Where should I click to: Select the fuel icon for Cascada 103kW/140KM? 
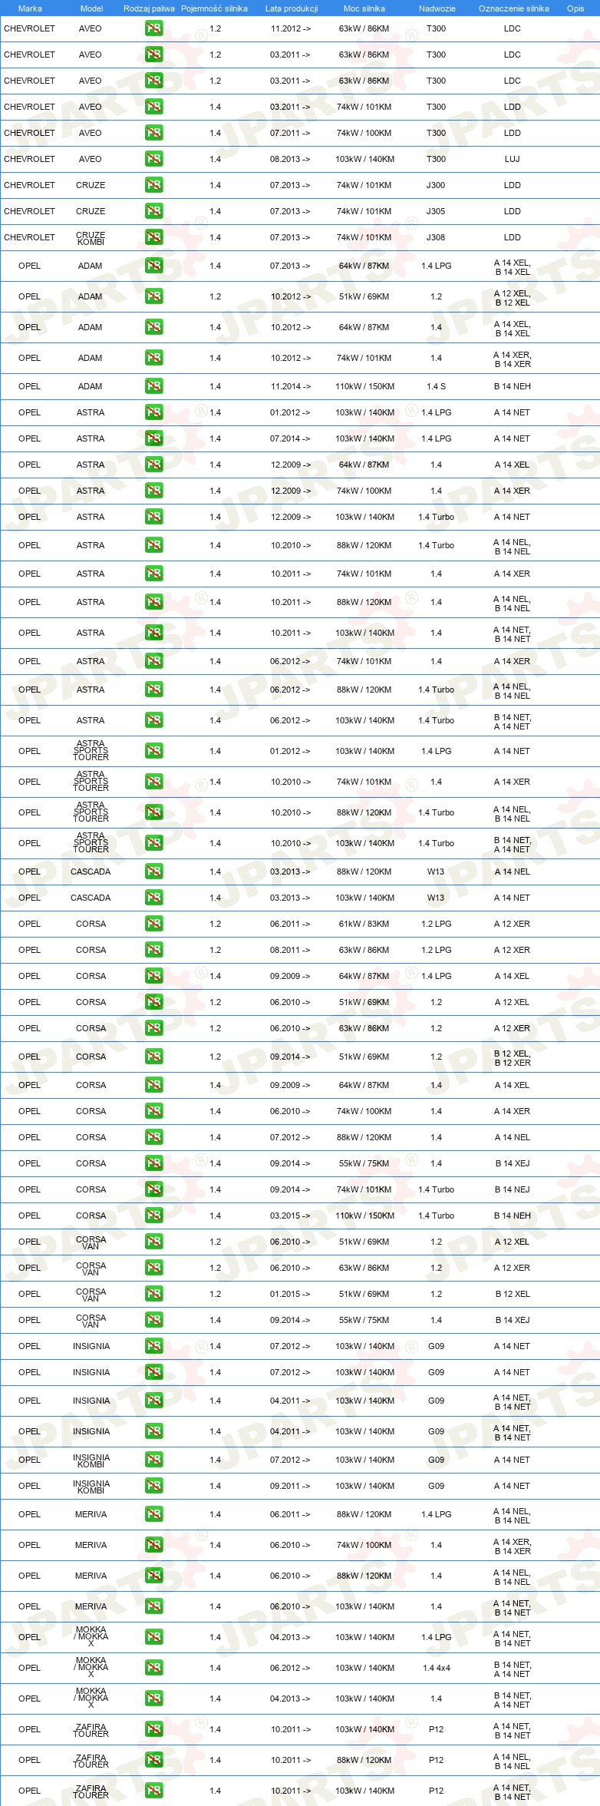point(153,898)
